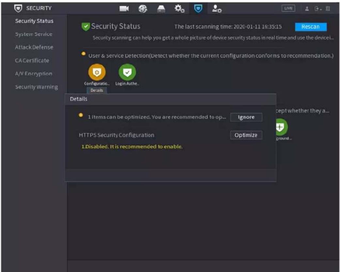Open Security Warning in sidebar

37,87
